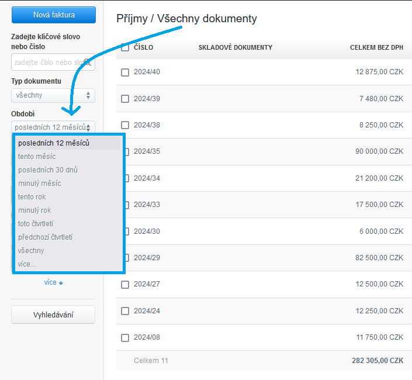This screenshot has height=380, width=412.
Task: Choose 'všechny' in the period list
Action: coord(31,250)
